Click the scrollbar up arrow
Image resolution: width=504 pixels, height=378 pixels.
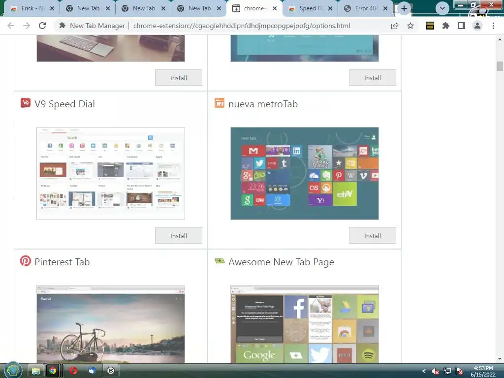point(500,39)
